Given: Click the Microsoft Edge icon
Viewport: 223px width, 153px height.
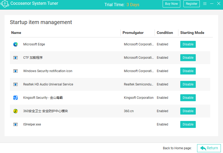Looking at the screenshot, I should coord(15,44).
